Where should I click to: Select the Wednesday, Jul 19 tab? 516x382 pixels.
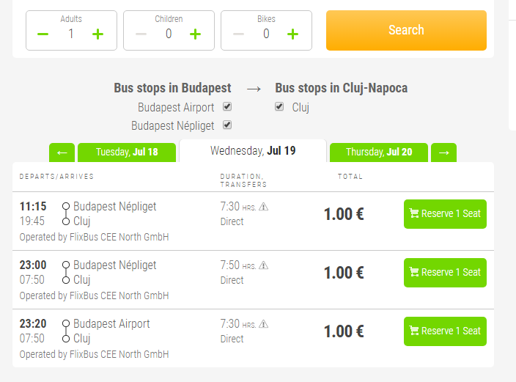[253, 151]
